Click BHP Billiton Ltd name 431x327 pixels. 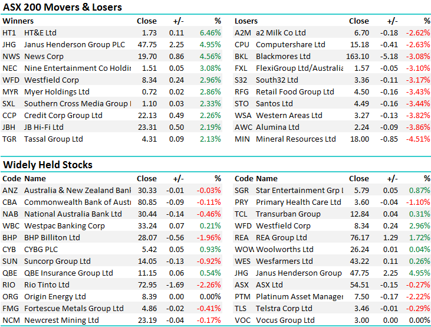52,237
